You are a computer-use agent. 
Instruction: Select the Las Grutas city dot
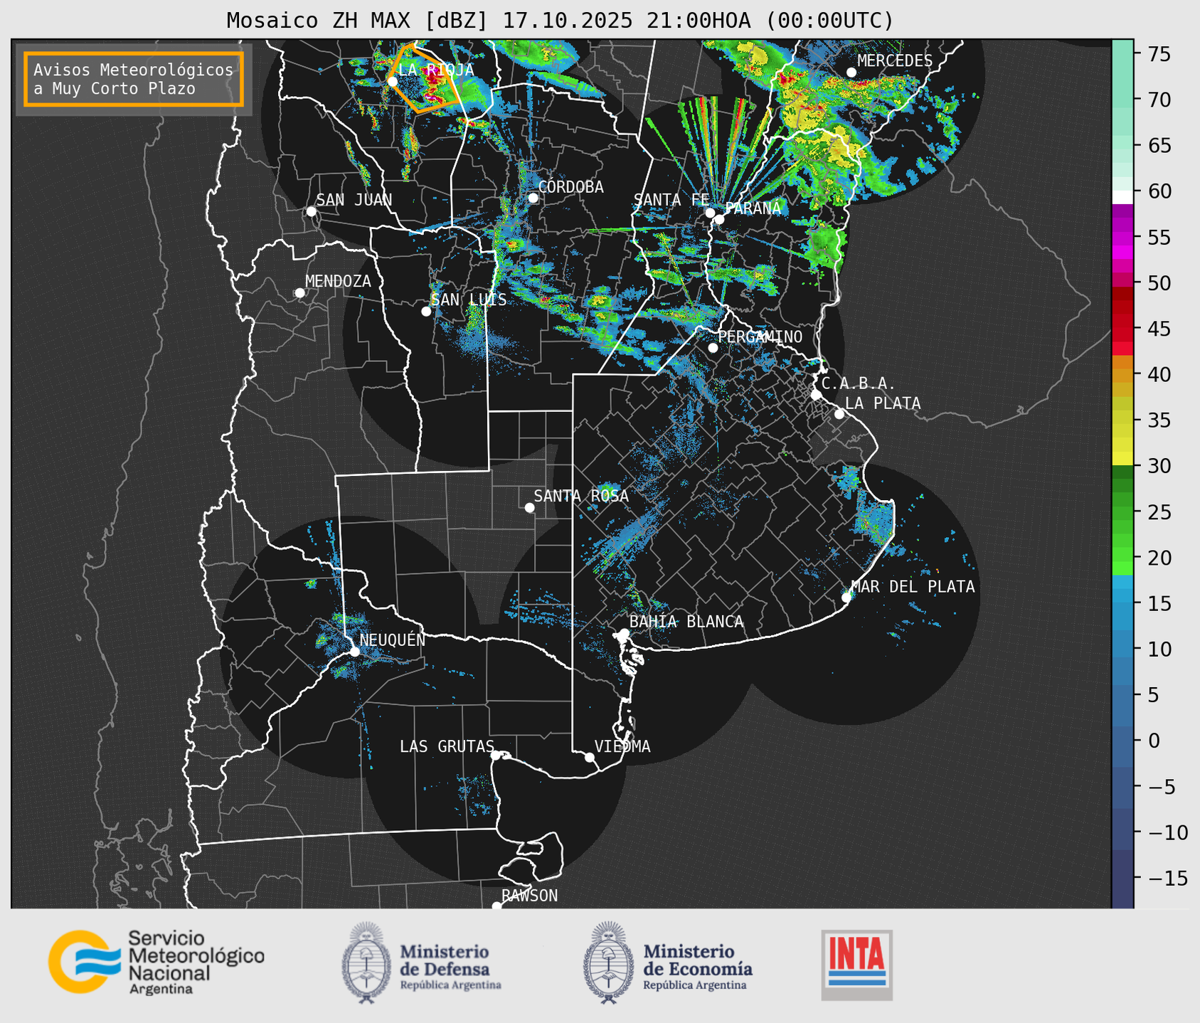[x=496, y=755]
